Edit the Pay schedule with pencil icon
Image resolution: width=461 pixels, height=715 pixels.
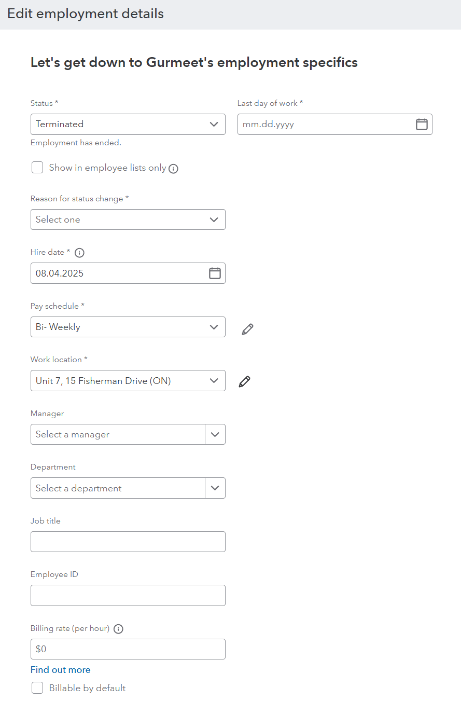(247, 329)
